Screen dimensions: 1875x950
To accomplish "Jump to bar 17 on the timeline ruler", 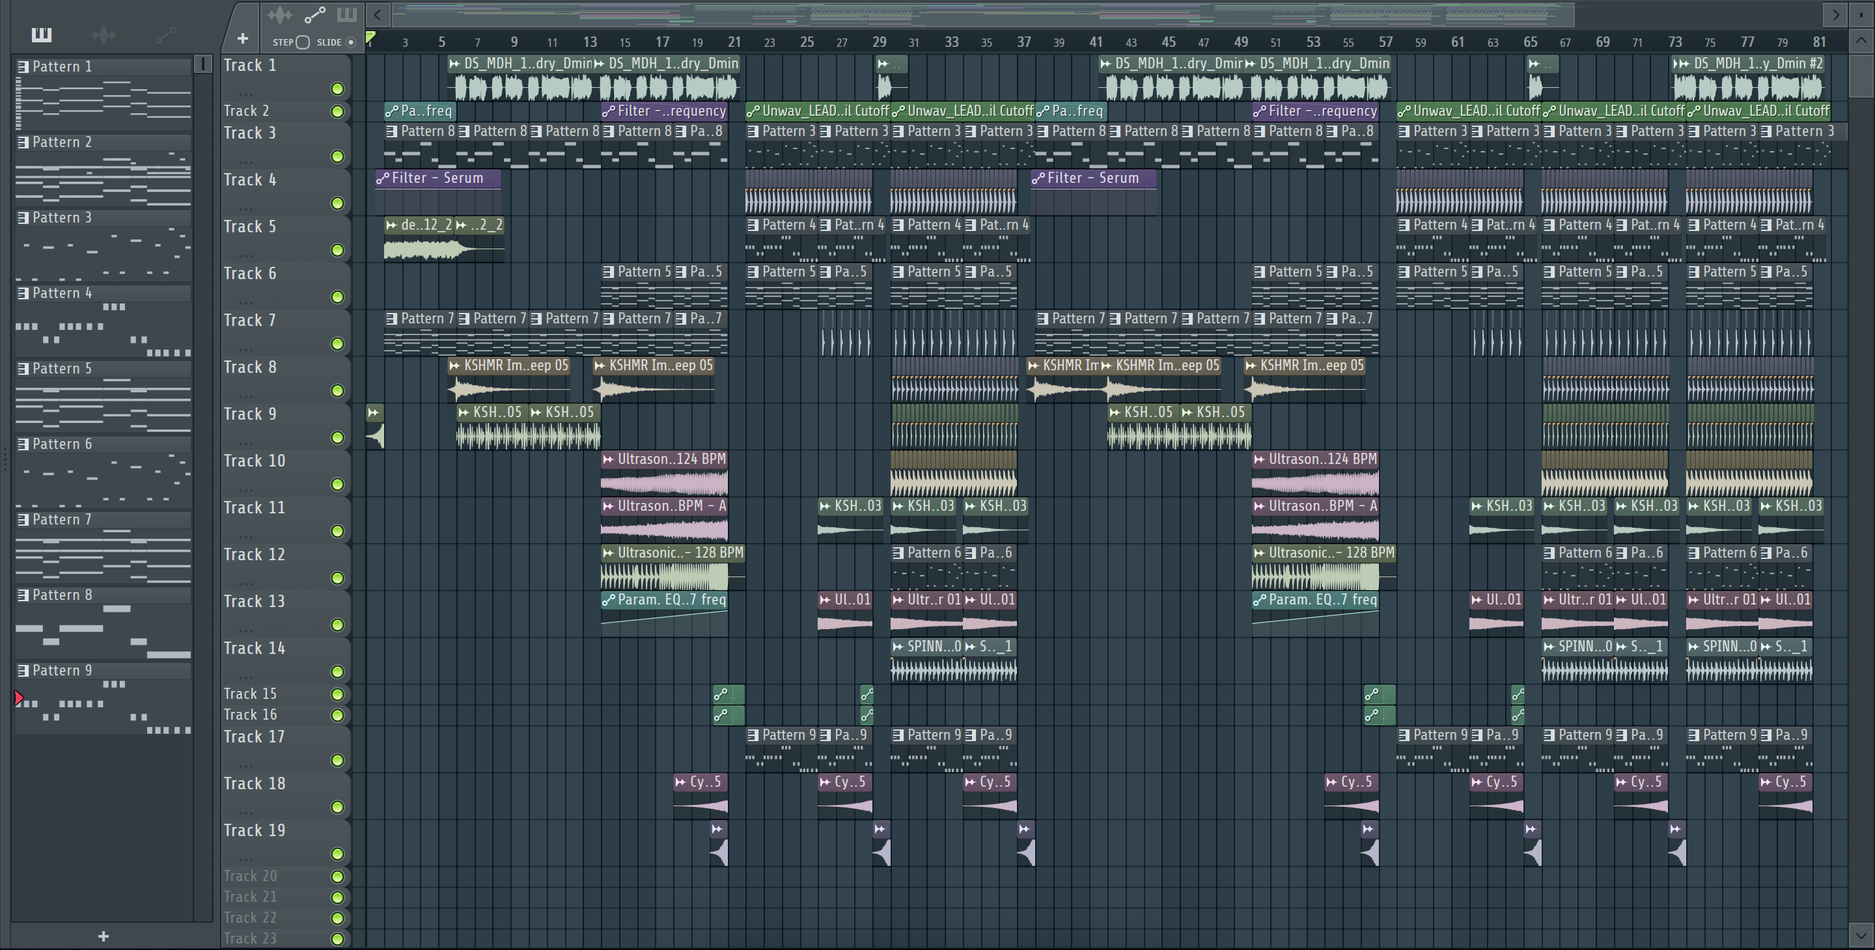I will (661, 42).
